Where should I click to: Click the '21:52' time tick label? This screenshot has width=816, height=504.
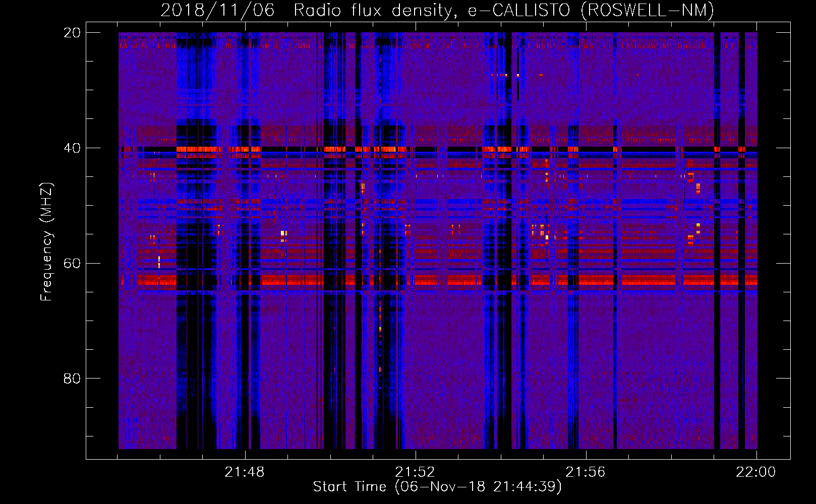tap(415, 472)
